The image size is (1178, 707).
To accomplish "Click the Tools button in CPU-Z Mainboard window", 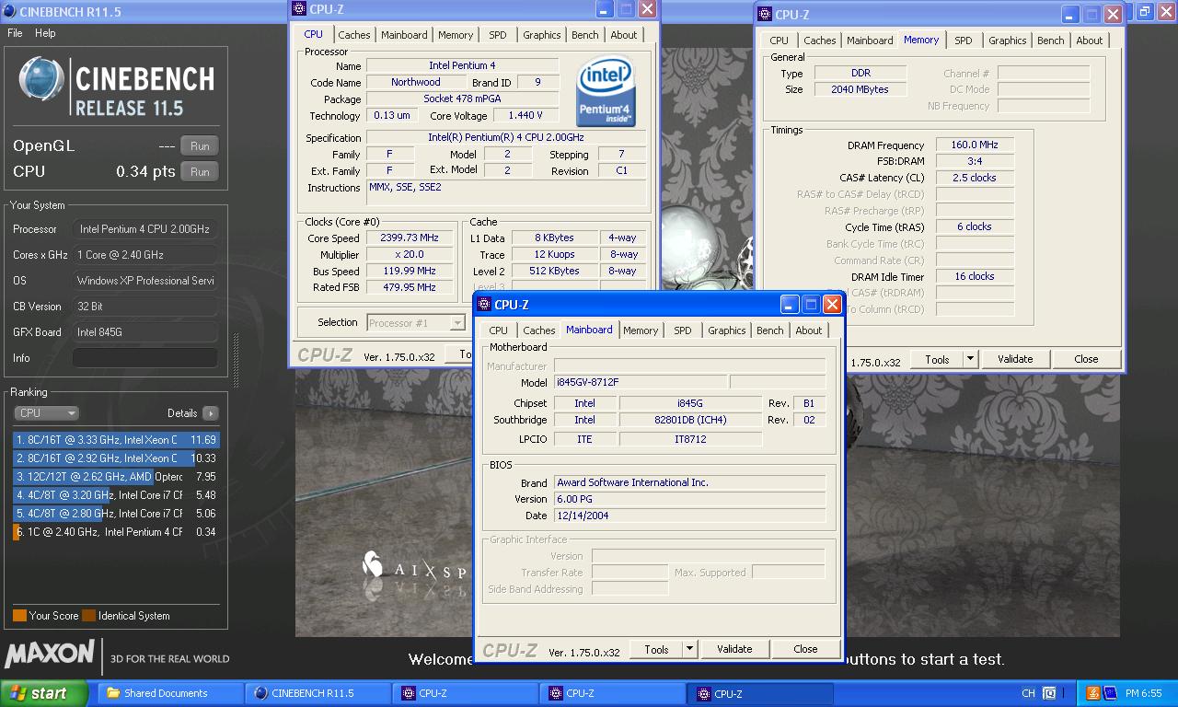I will click(x=656, y=649).
